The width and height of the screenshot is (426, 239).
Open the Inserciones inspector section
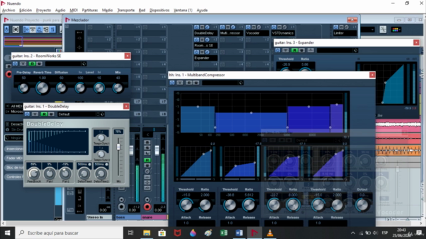(14, 149)
